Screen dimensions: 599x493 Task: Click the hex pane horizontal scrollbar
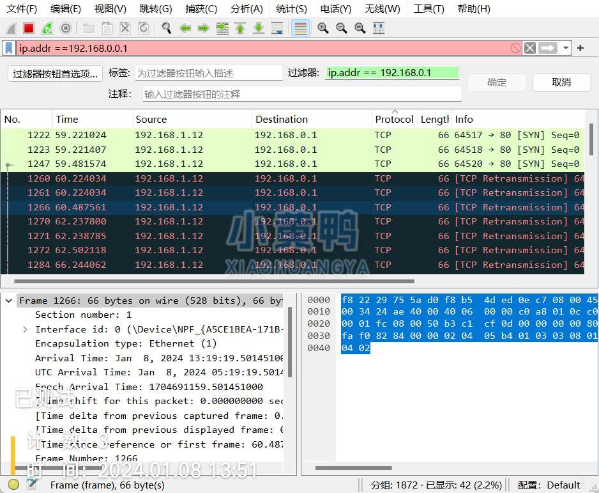pos(353,468)
